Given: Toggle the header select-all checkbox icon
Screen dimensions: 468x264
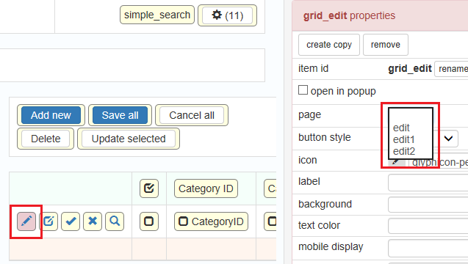Looking at the screenshot, I should click(149, 188).
